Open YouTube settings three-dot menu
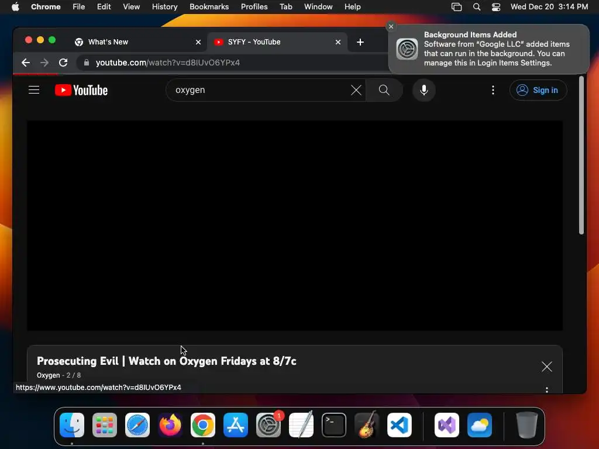The height and width of the screenshot is (449, 599). (493, 90)
